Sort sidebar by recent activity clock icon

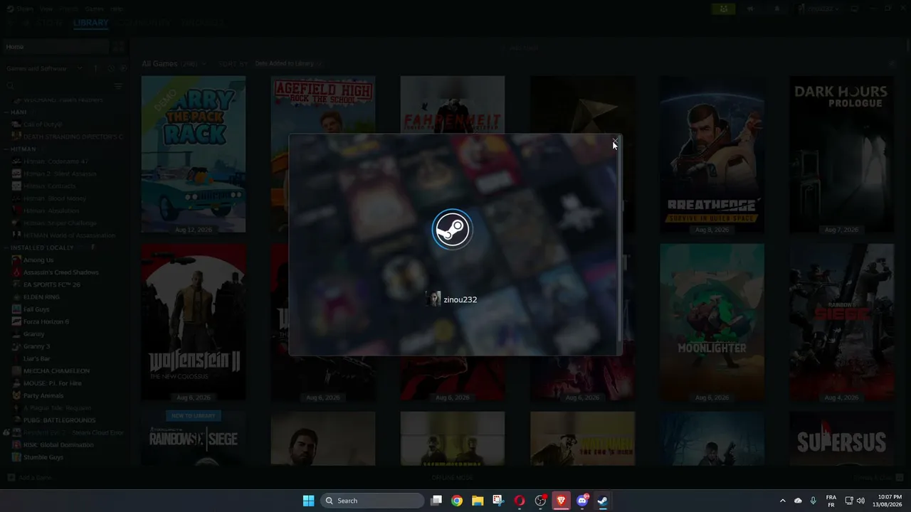pyautogui.click(x=111, y=68)
